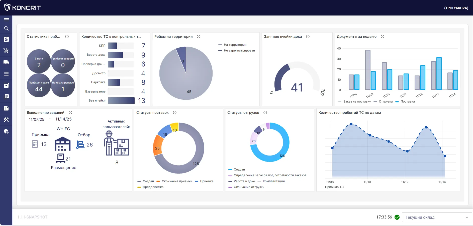This screenshot has height=226, width=473.
Task: Click info icon beside Рейсы на территории
Action: tap(199, 36)
